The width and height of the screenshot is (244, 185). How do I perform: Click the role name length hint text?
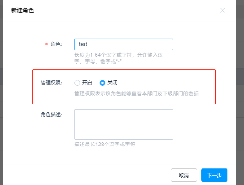(119, 58)
